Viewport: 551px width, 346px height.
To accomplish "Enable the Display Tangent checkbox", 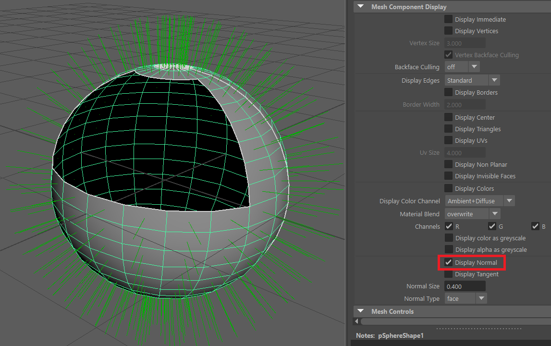I will (448, 274).
